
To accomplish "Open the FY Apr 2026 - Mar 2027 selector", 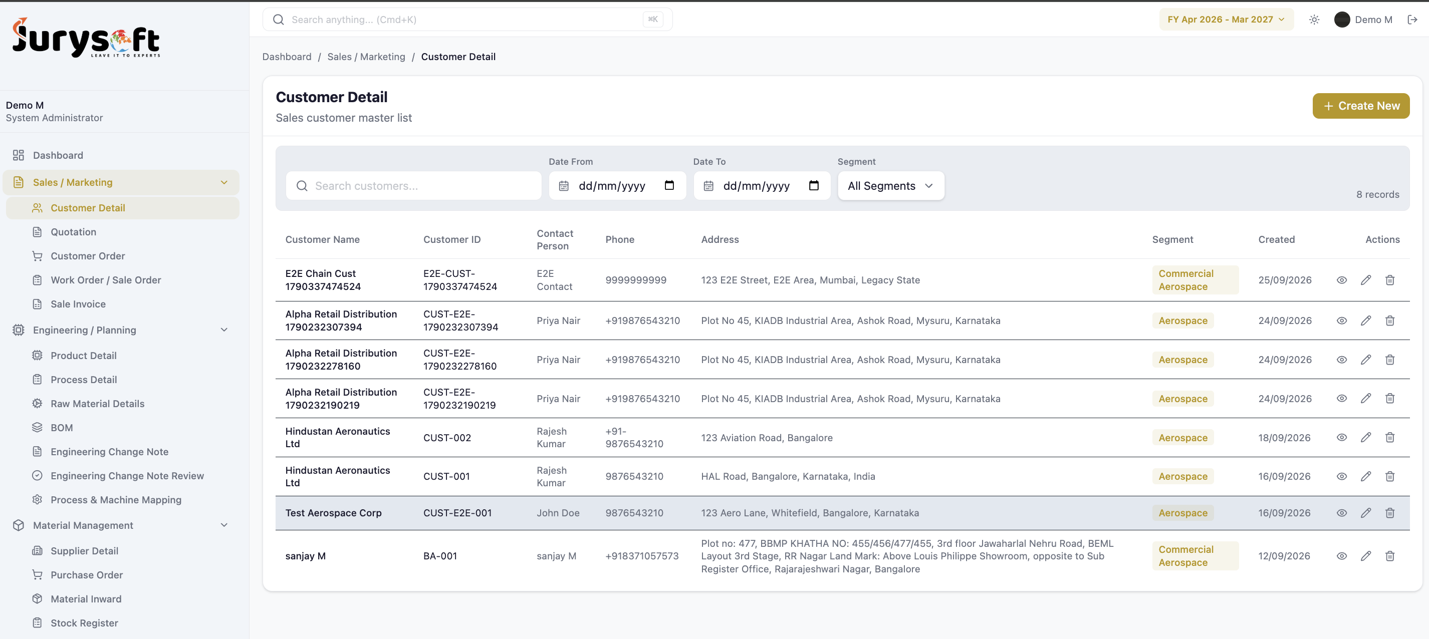I will (1226, 20).
